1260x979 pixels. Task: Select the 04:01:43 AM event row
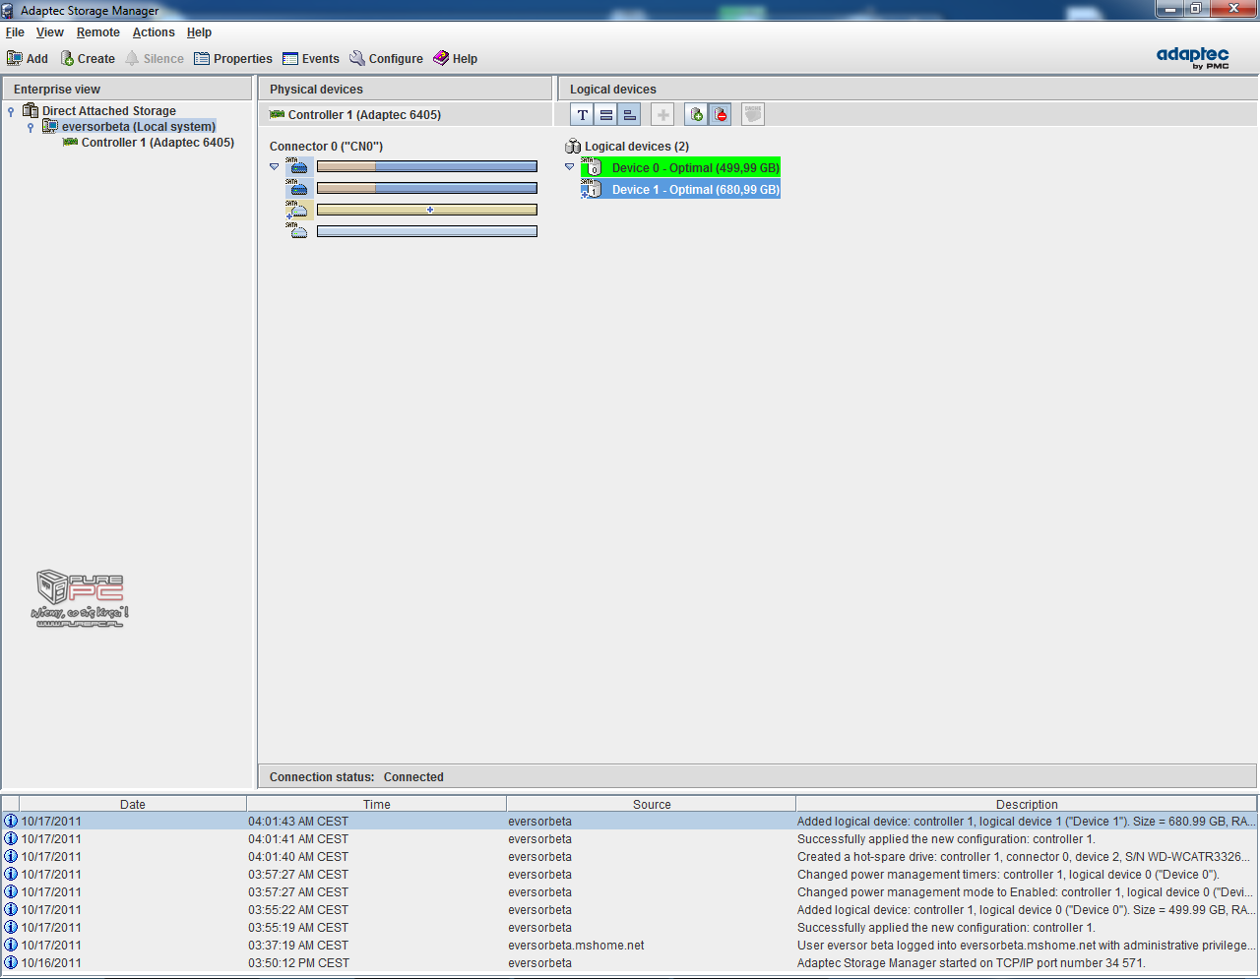630,822
